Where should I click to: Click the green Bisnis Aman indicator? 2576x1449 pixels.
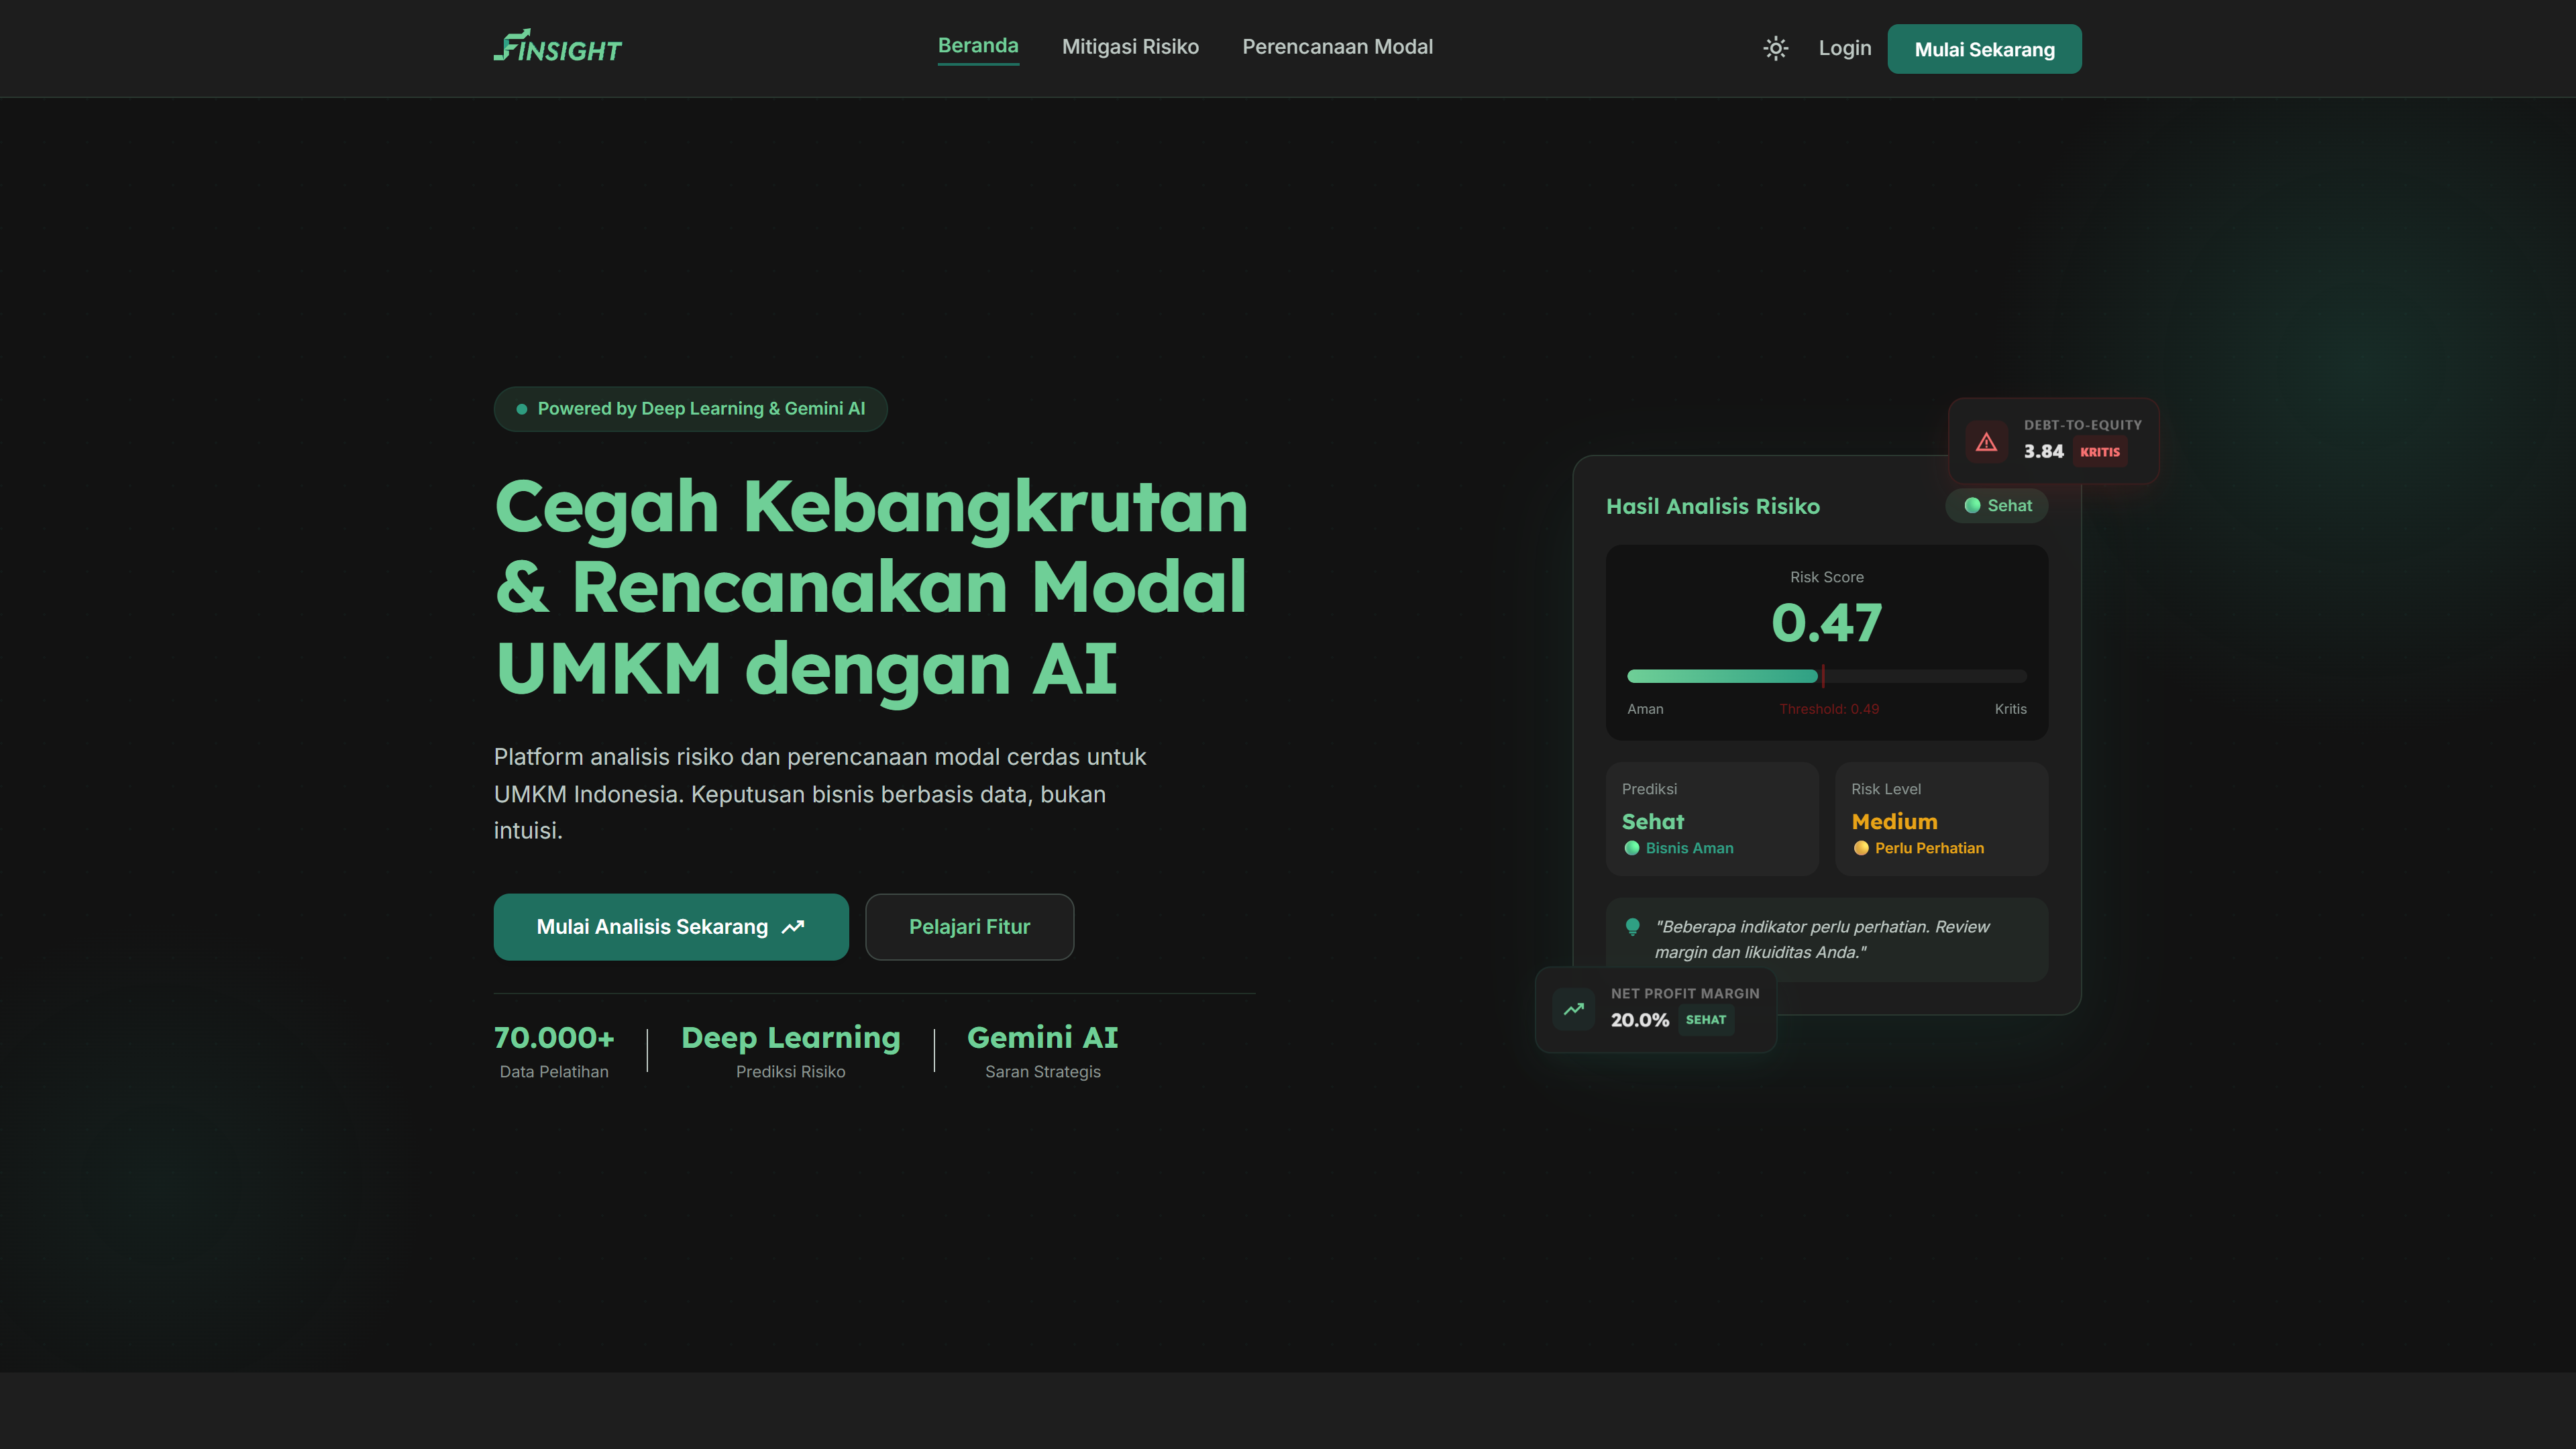[x=1678, y=848]
